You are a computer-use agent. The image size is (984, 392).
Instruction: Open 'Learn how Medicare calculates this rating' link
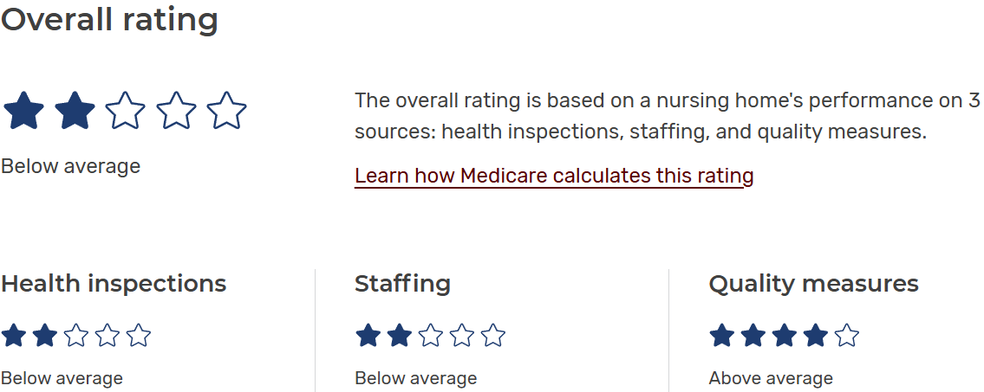tap(554, 176)
